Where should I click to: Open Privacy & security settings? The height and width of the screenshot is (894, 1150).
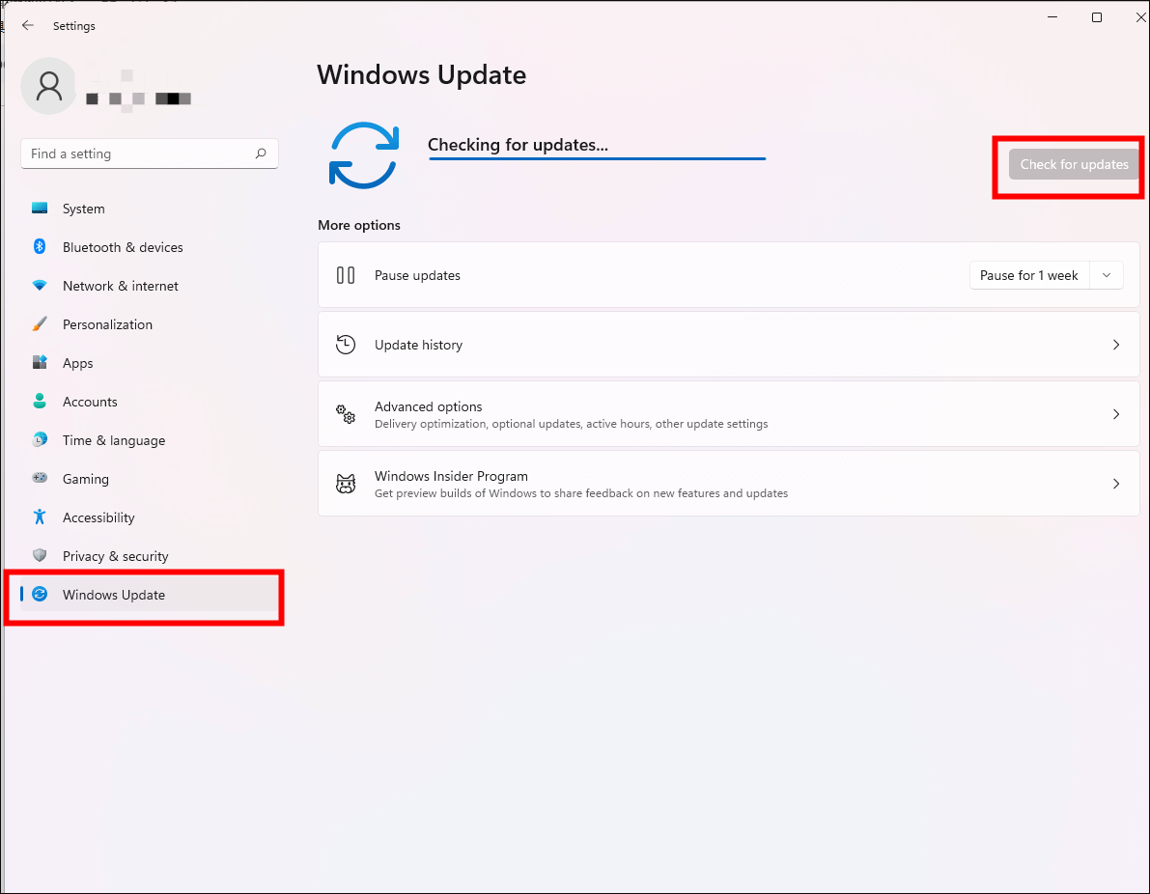(x=40, y=555)
